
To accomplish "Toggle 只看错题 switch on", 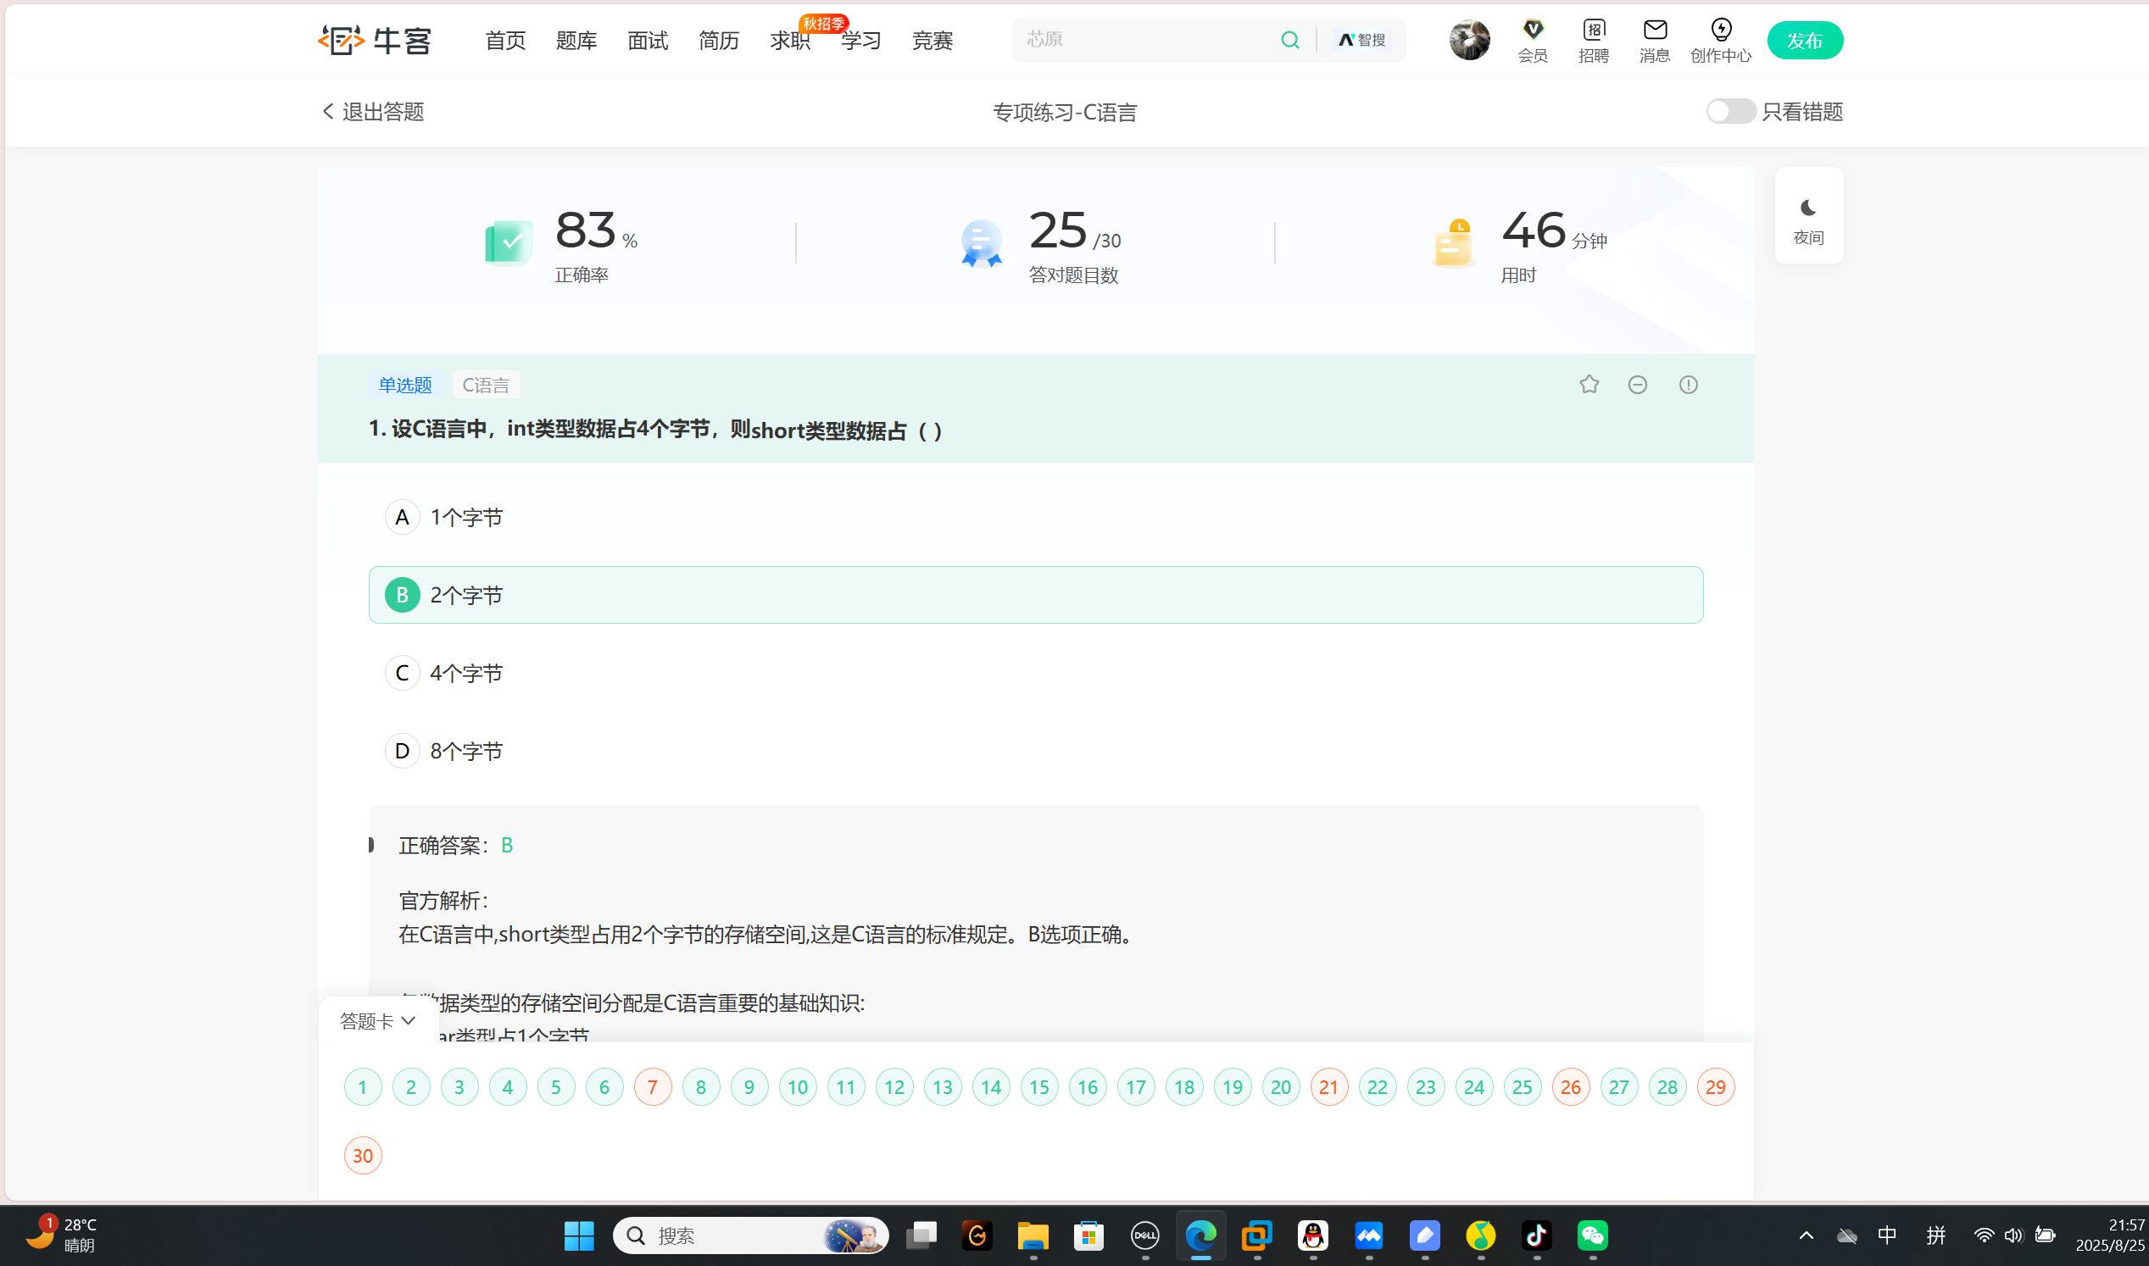I will click(x=1729, y=110).
